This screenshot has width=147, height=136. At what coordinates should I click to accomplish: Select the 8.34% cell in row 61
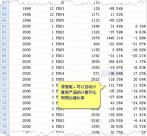[x=136, y=26]
